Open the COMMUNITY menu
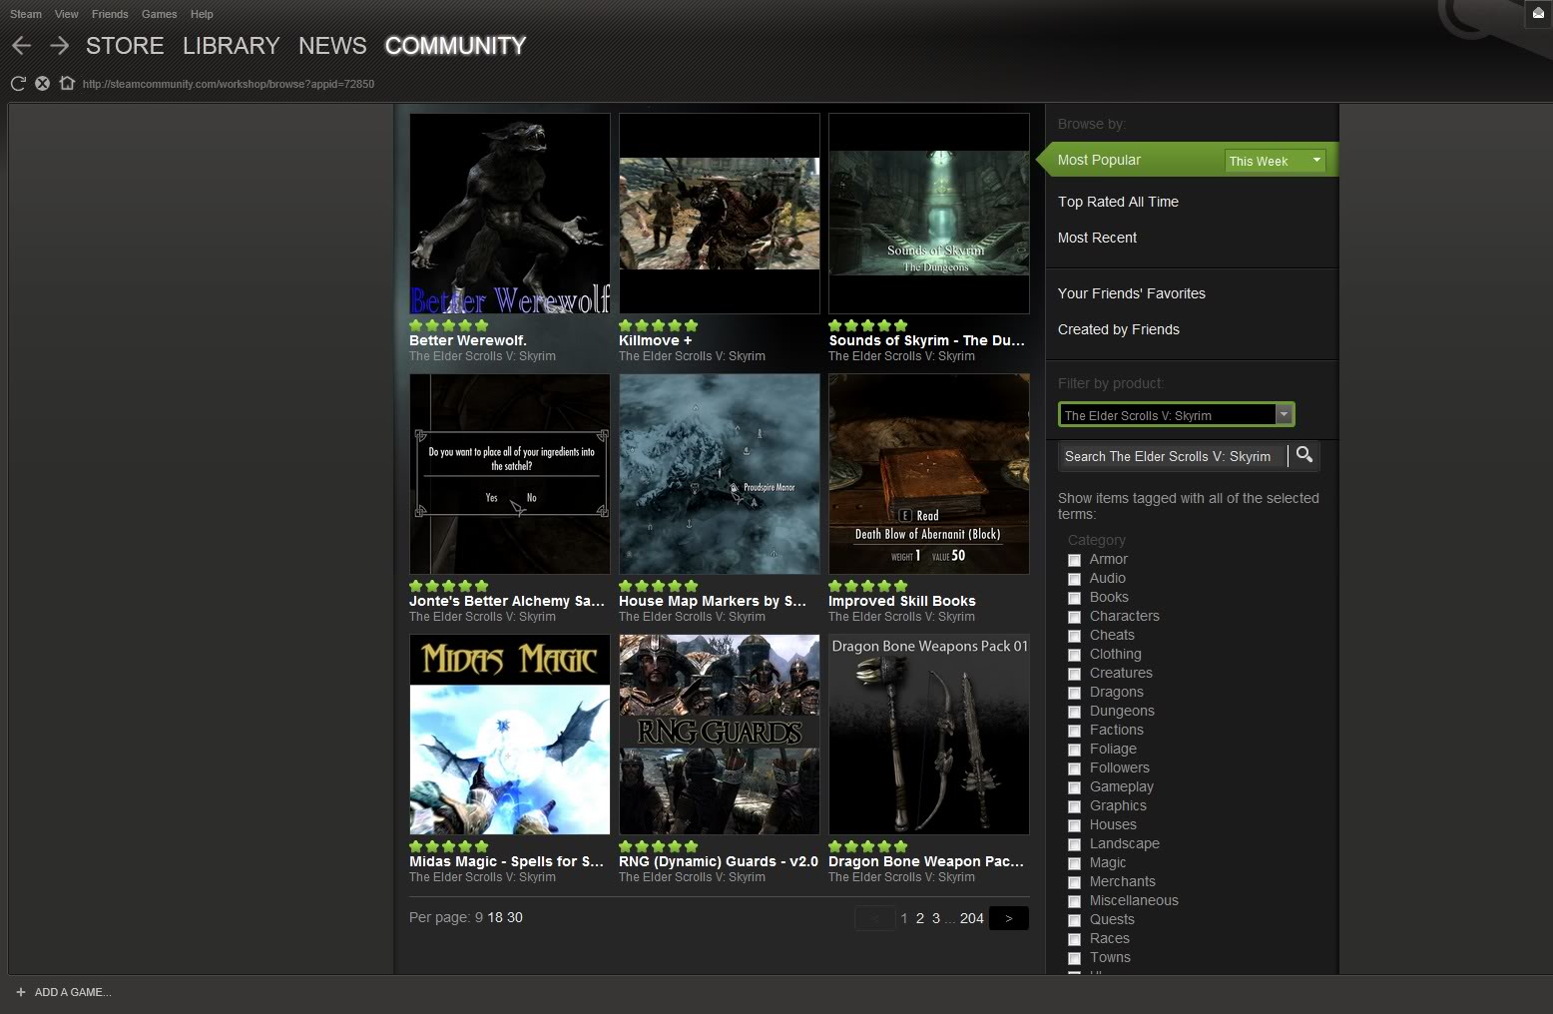Image resolution: width=1553 pixels, height=1014 pixels. click(455, 45)
